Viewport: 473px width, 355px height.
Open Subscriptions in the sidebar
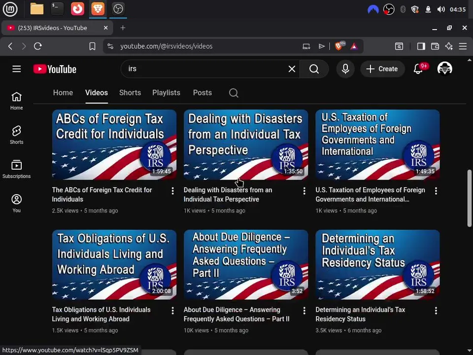(17, 169)
